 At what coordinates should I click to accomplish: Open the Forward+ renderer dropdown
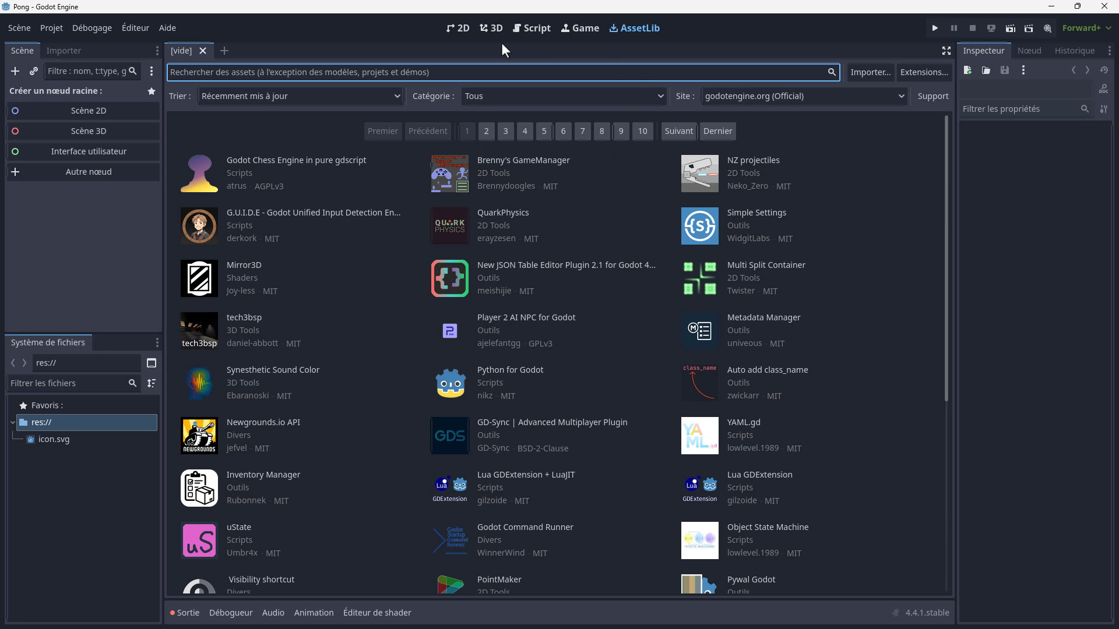pyautogui.click(x=1087, y=28)
